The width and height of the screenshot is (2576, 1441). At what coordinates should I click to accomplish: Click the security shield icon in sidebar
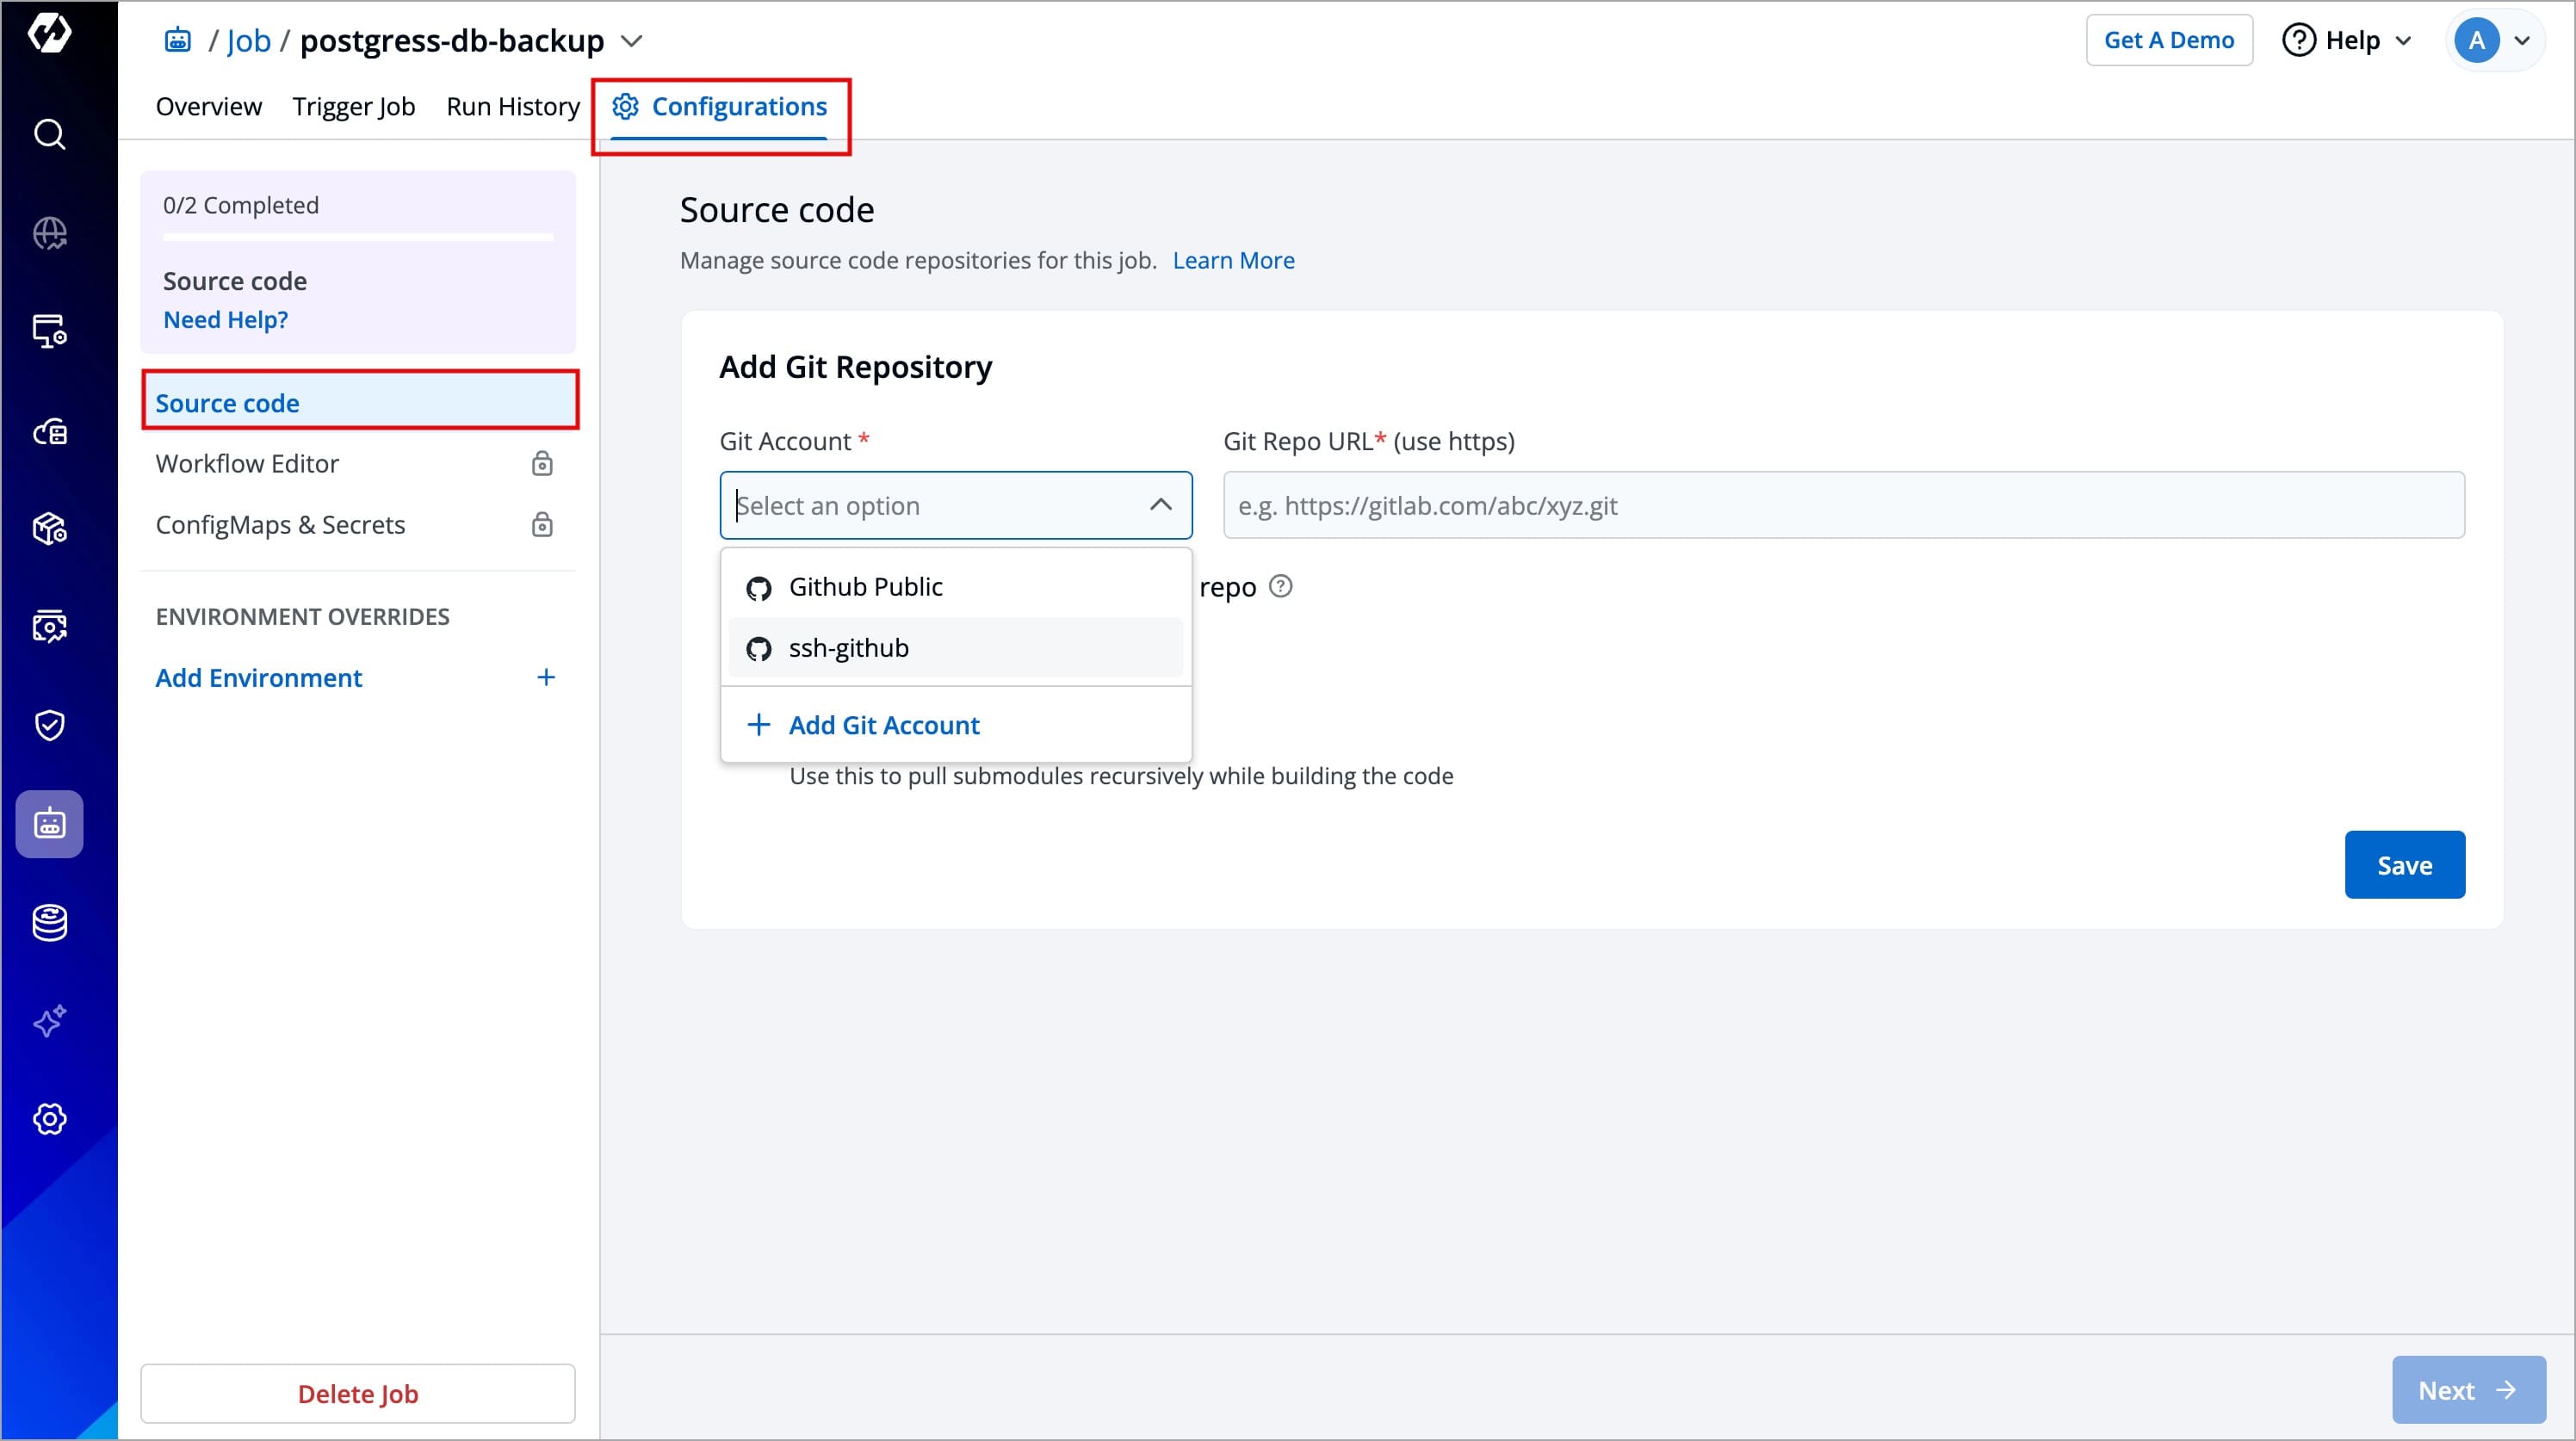pos(49,725)
